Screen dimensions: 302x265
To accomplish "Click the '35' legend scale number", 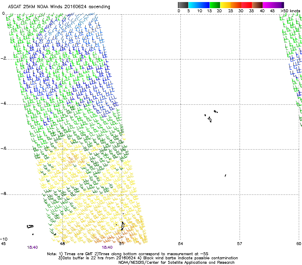I will (251, 11).
